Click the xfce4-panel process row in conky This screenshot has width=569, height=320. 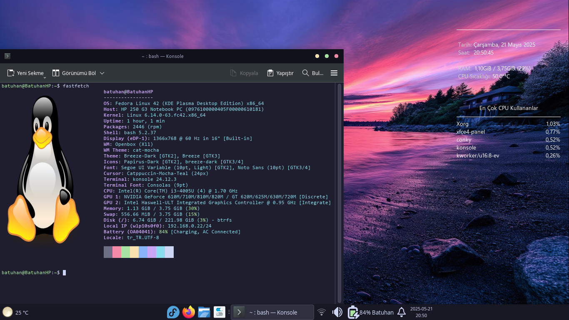tap(508, 132)
